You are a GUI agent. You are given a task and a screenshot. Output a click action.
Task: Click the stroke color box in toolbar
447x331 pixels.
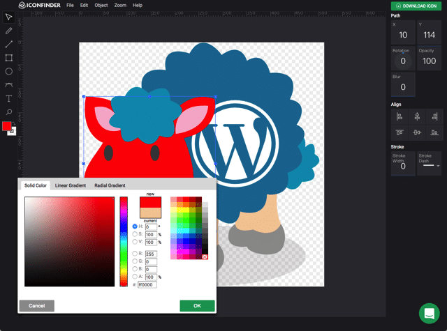(13, 132)
